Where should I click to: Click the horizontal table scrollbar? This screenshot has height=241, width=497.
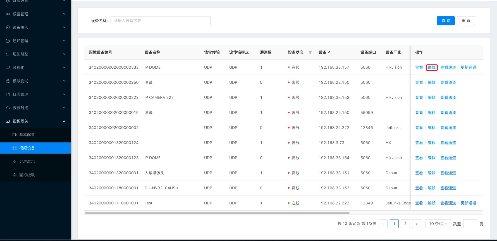[217, 213]
